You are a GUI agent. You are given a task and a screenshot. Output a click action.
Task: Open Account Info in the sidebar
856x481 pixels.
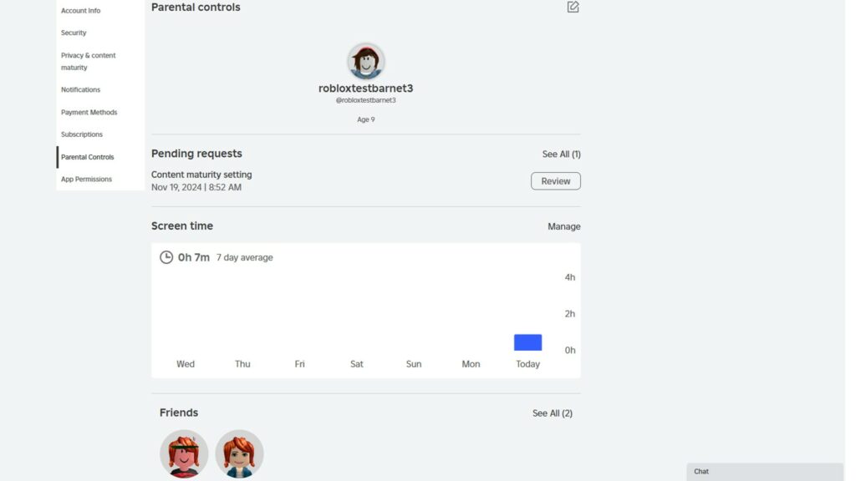81,10
